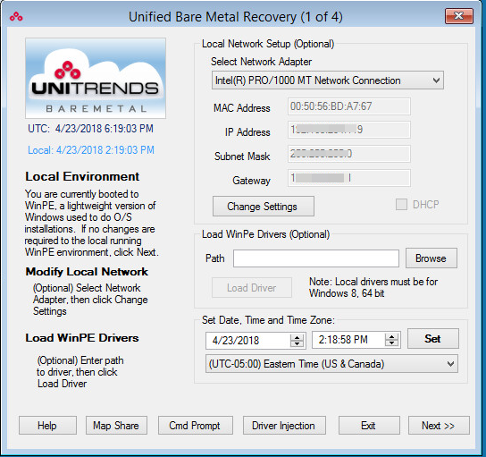
Task: Increase the time using up spinner arrow
Action: (x=392, y=337)
